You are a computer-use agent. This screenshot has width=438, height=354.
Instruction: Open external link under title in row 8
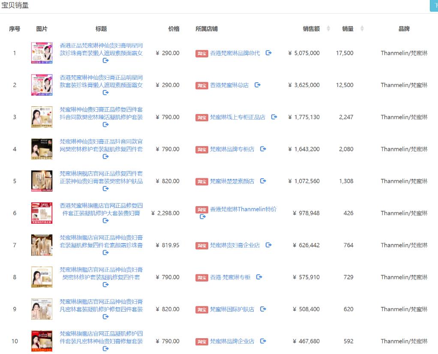[x=105, y=285]
